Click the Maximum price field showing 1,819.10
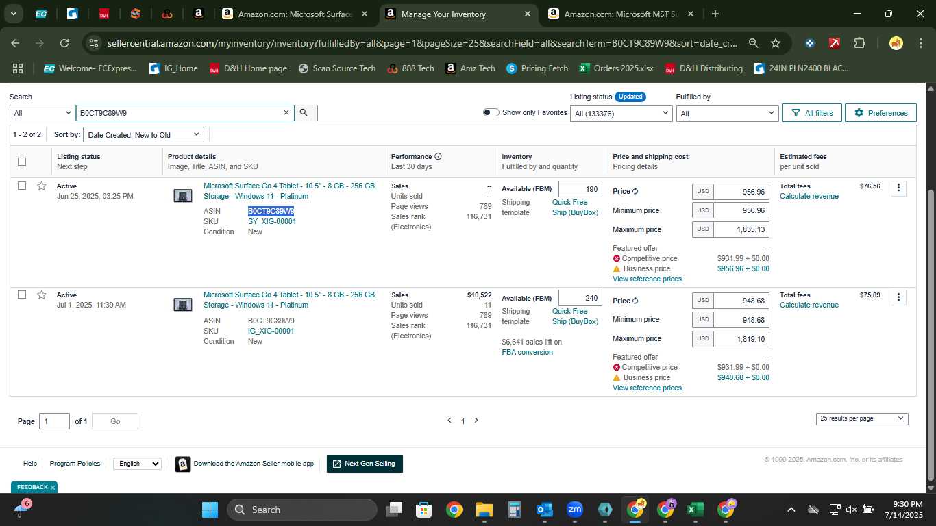Image resolution: width=936 pixels, height=526 pixels. point(741,339)
